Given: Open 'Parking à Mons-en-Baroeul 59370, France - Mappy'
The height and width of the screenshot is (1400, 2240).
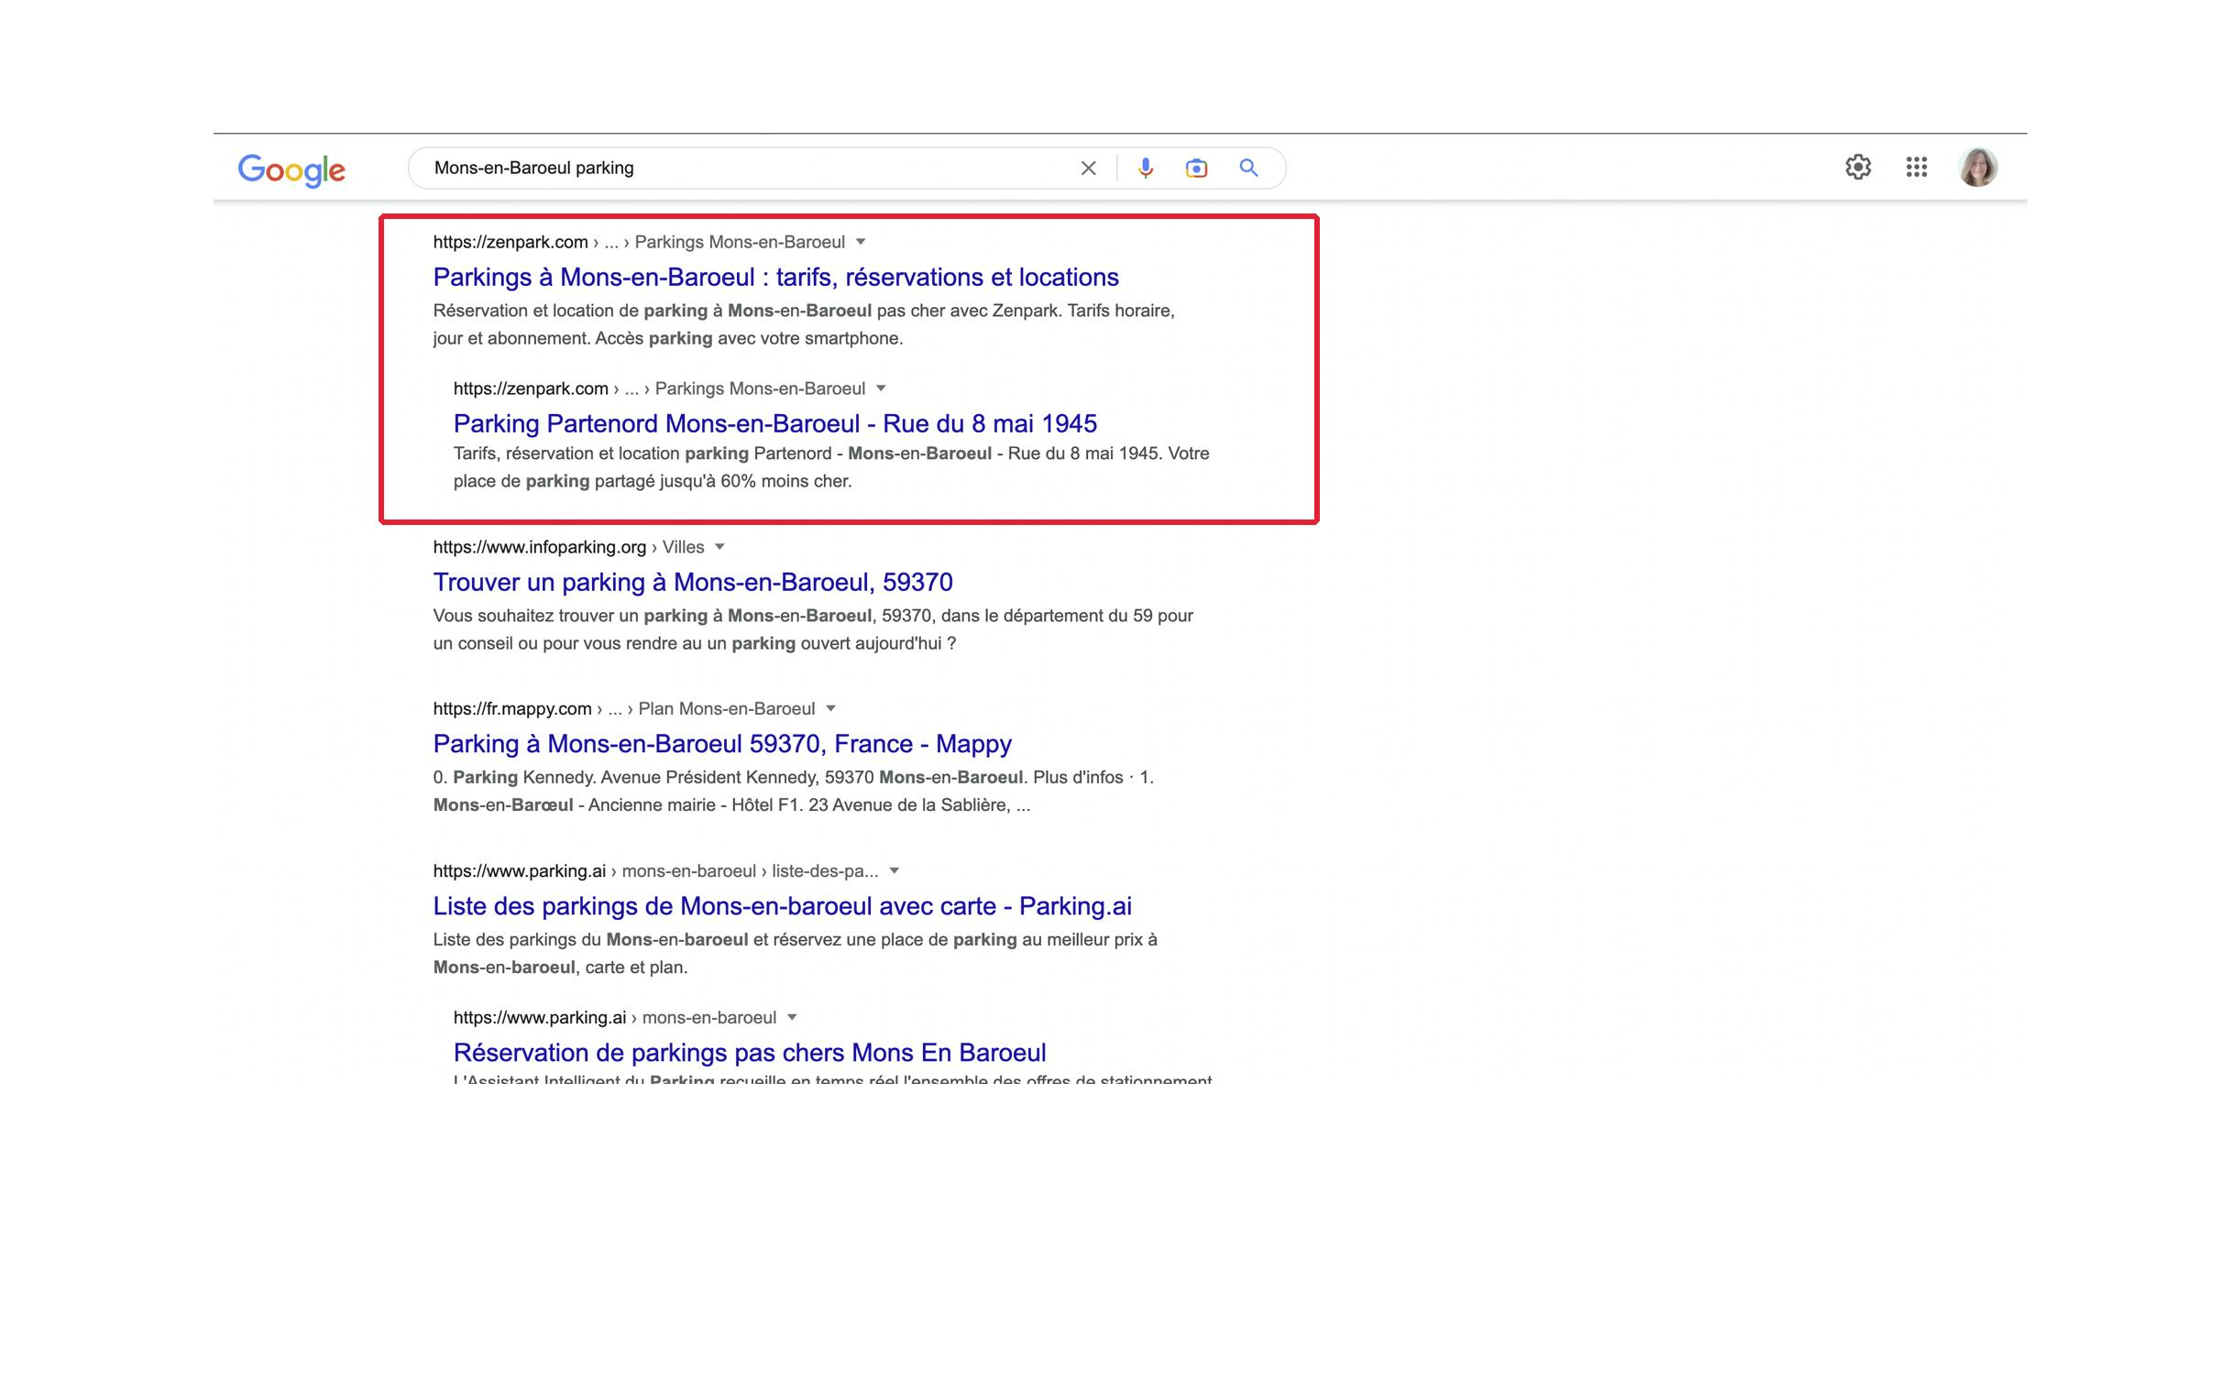Looking at the screenshot, I should click(722, 743).
